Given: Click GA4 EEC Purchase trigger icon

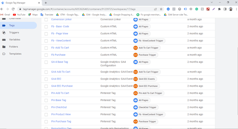Looking at the screenshot, I should (x=135, y=86).
